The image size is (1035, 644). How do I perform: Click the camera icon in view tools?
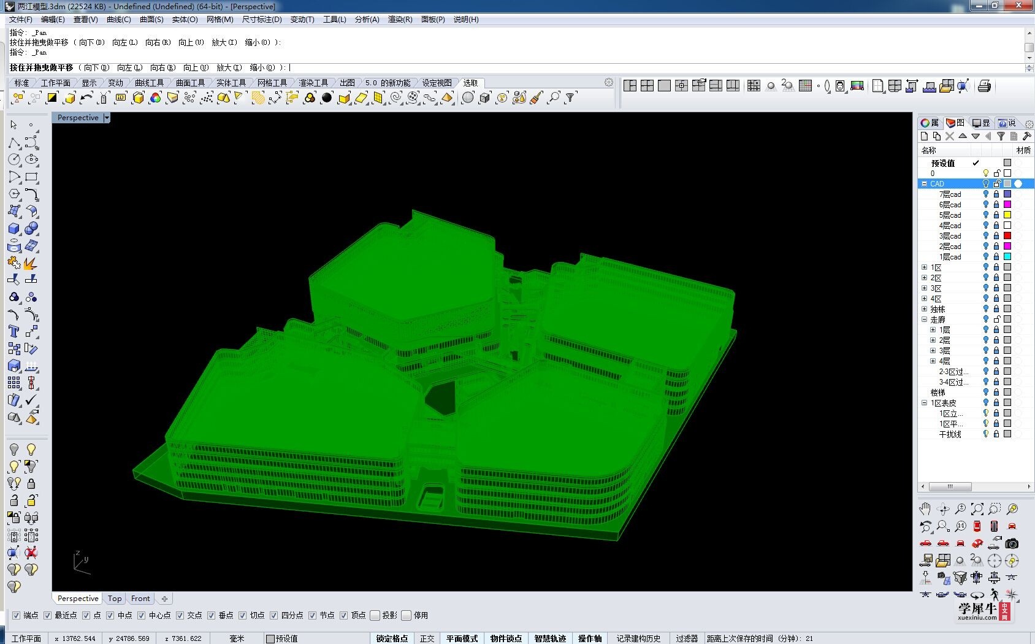click(x=1012, y=543)
